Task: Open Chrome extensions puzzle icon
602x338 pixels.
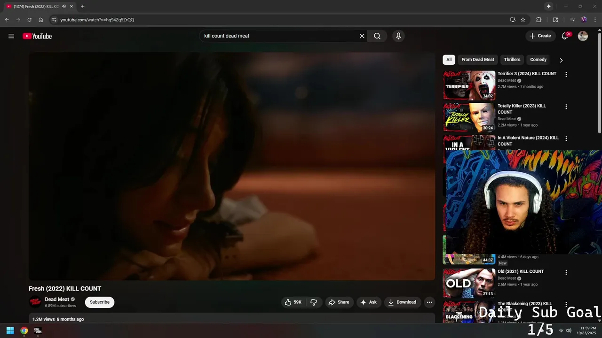Action: [539, 20]
